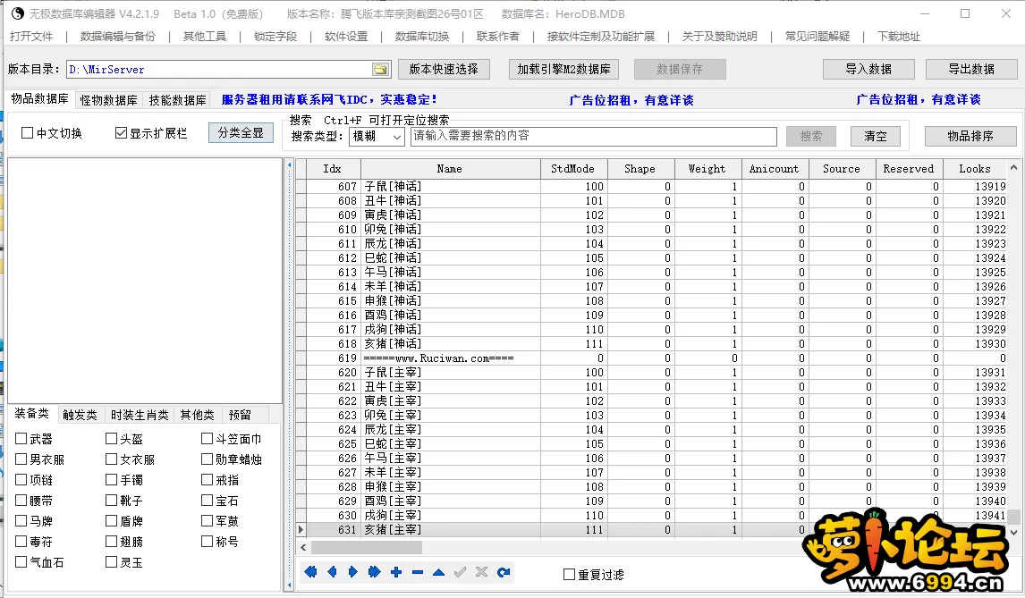The width and height of the screenshot is (1025, 598).
Task: Switch to 其他类 category tab
Action: click(198, 415)
